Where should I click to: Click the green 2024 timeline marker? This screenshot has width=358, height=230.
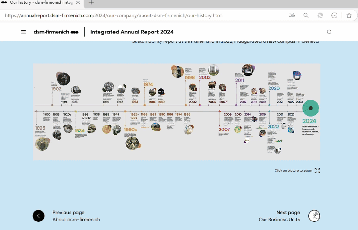(x=311, y=108)
